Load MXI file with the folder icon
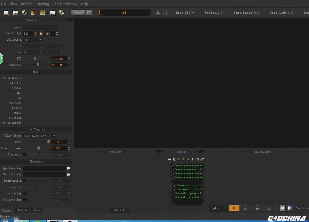The height and width of the screenshot is (222, 309). click(15, 13)
